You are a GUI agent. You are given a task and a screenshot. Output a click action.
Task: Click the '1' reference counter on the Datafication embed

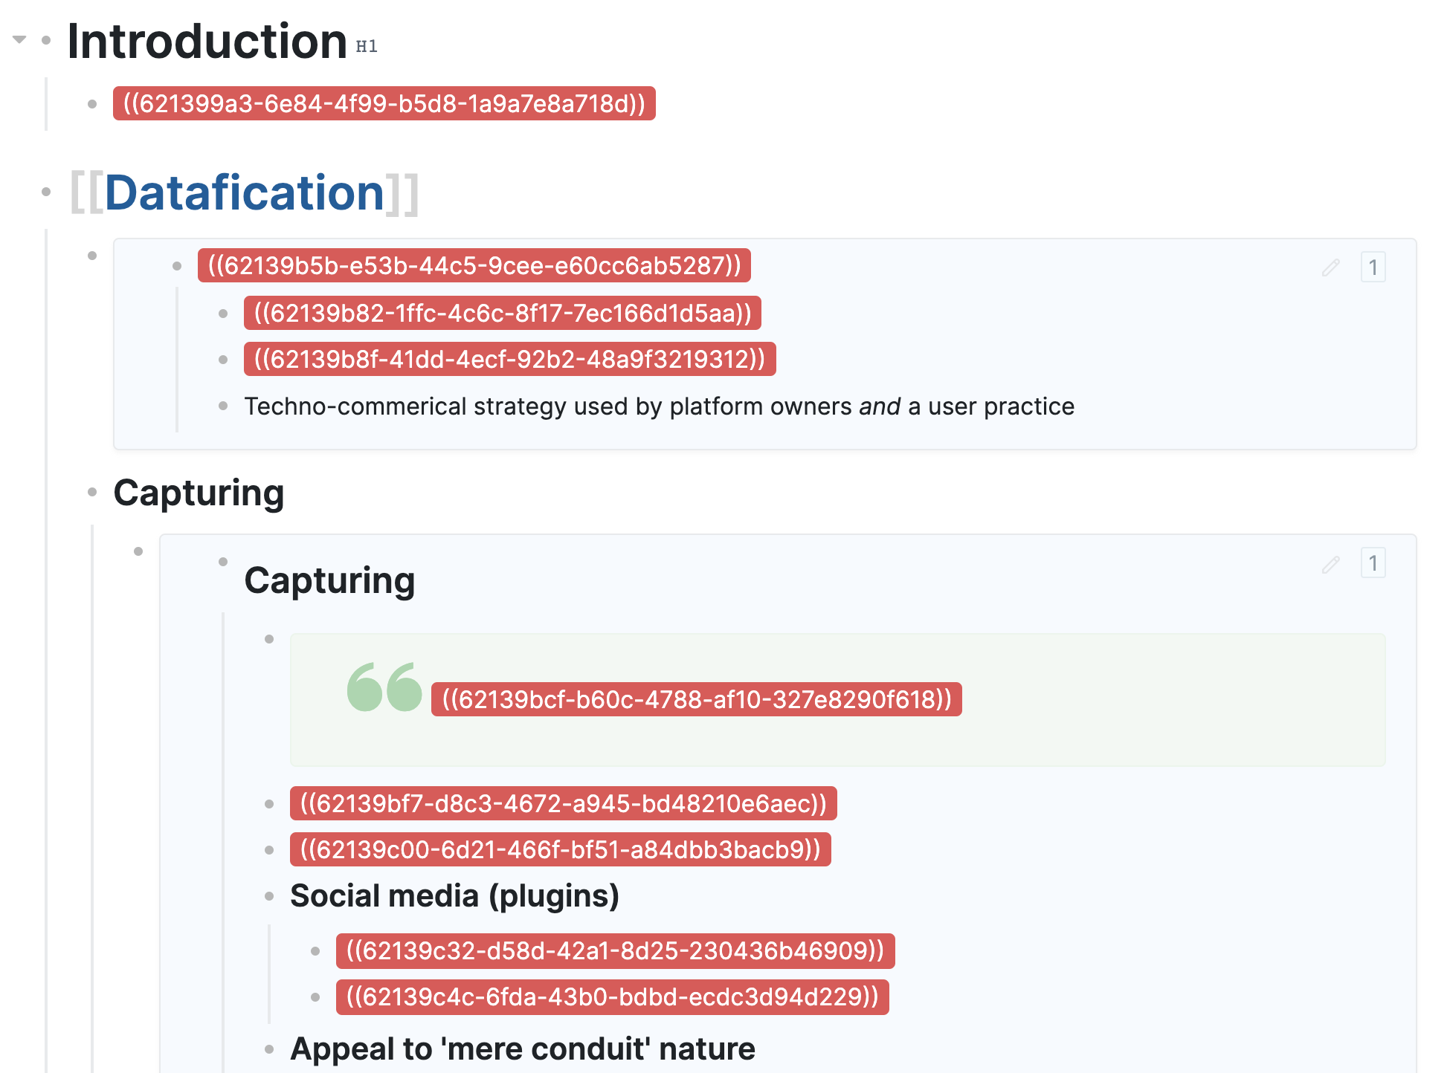coord(1374,268)
